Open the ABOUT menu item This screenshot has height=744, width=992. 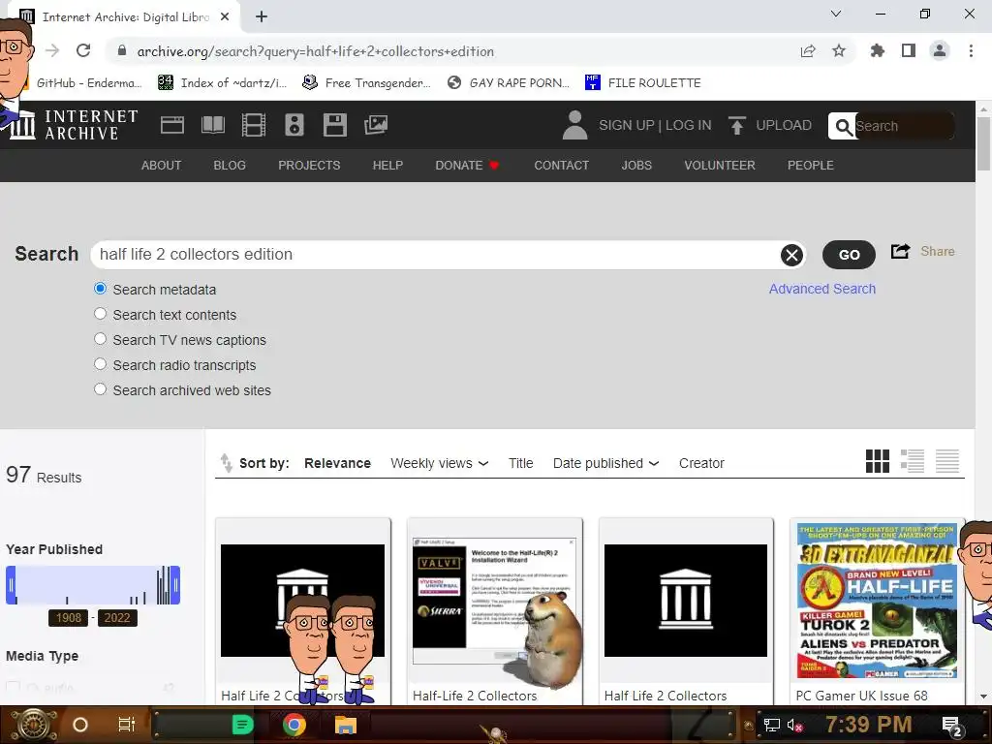162,165
